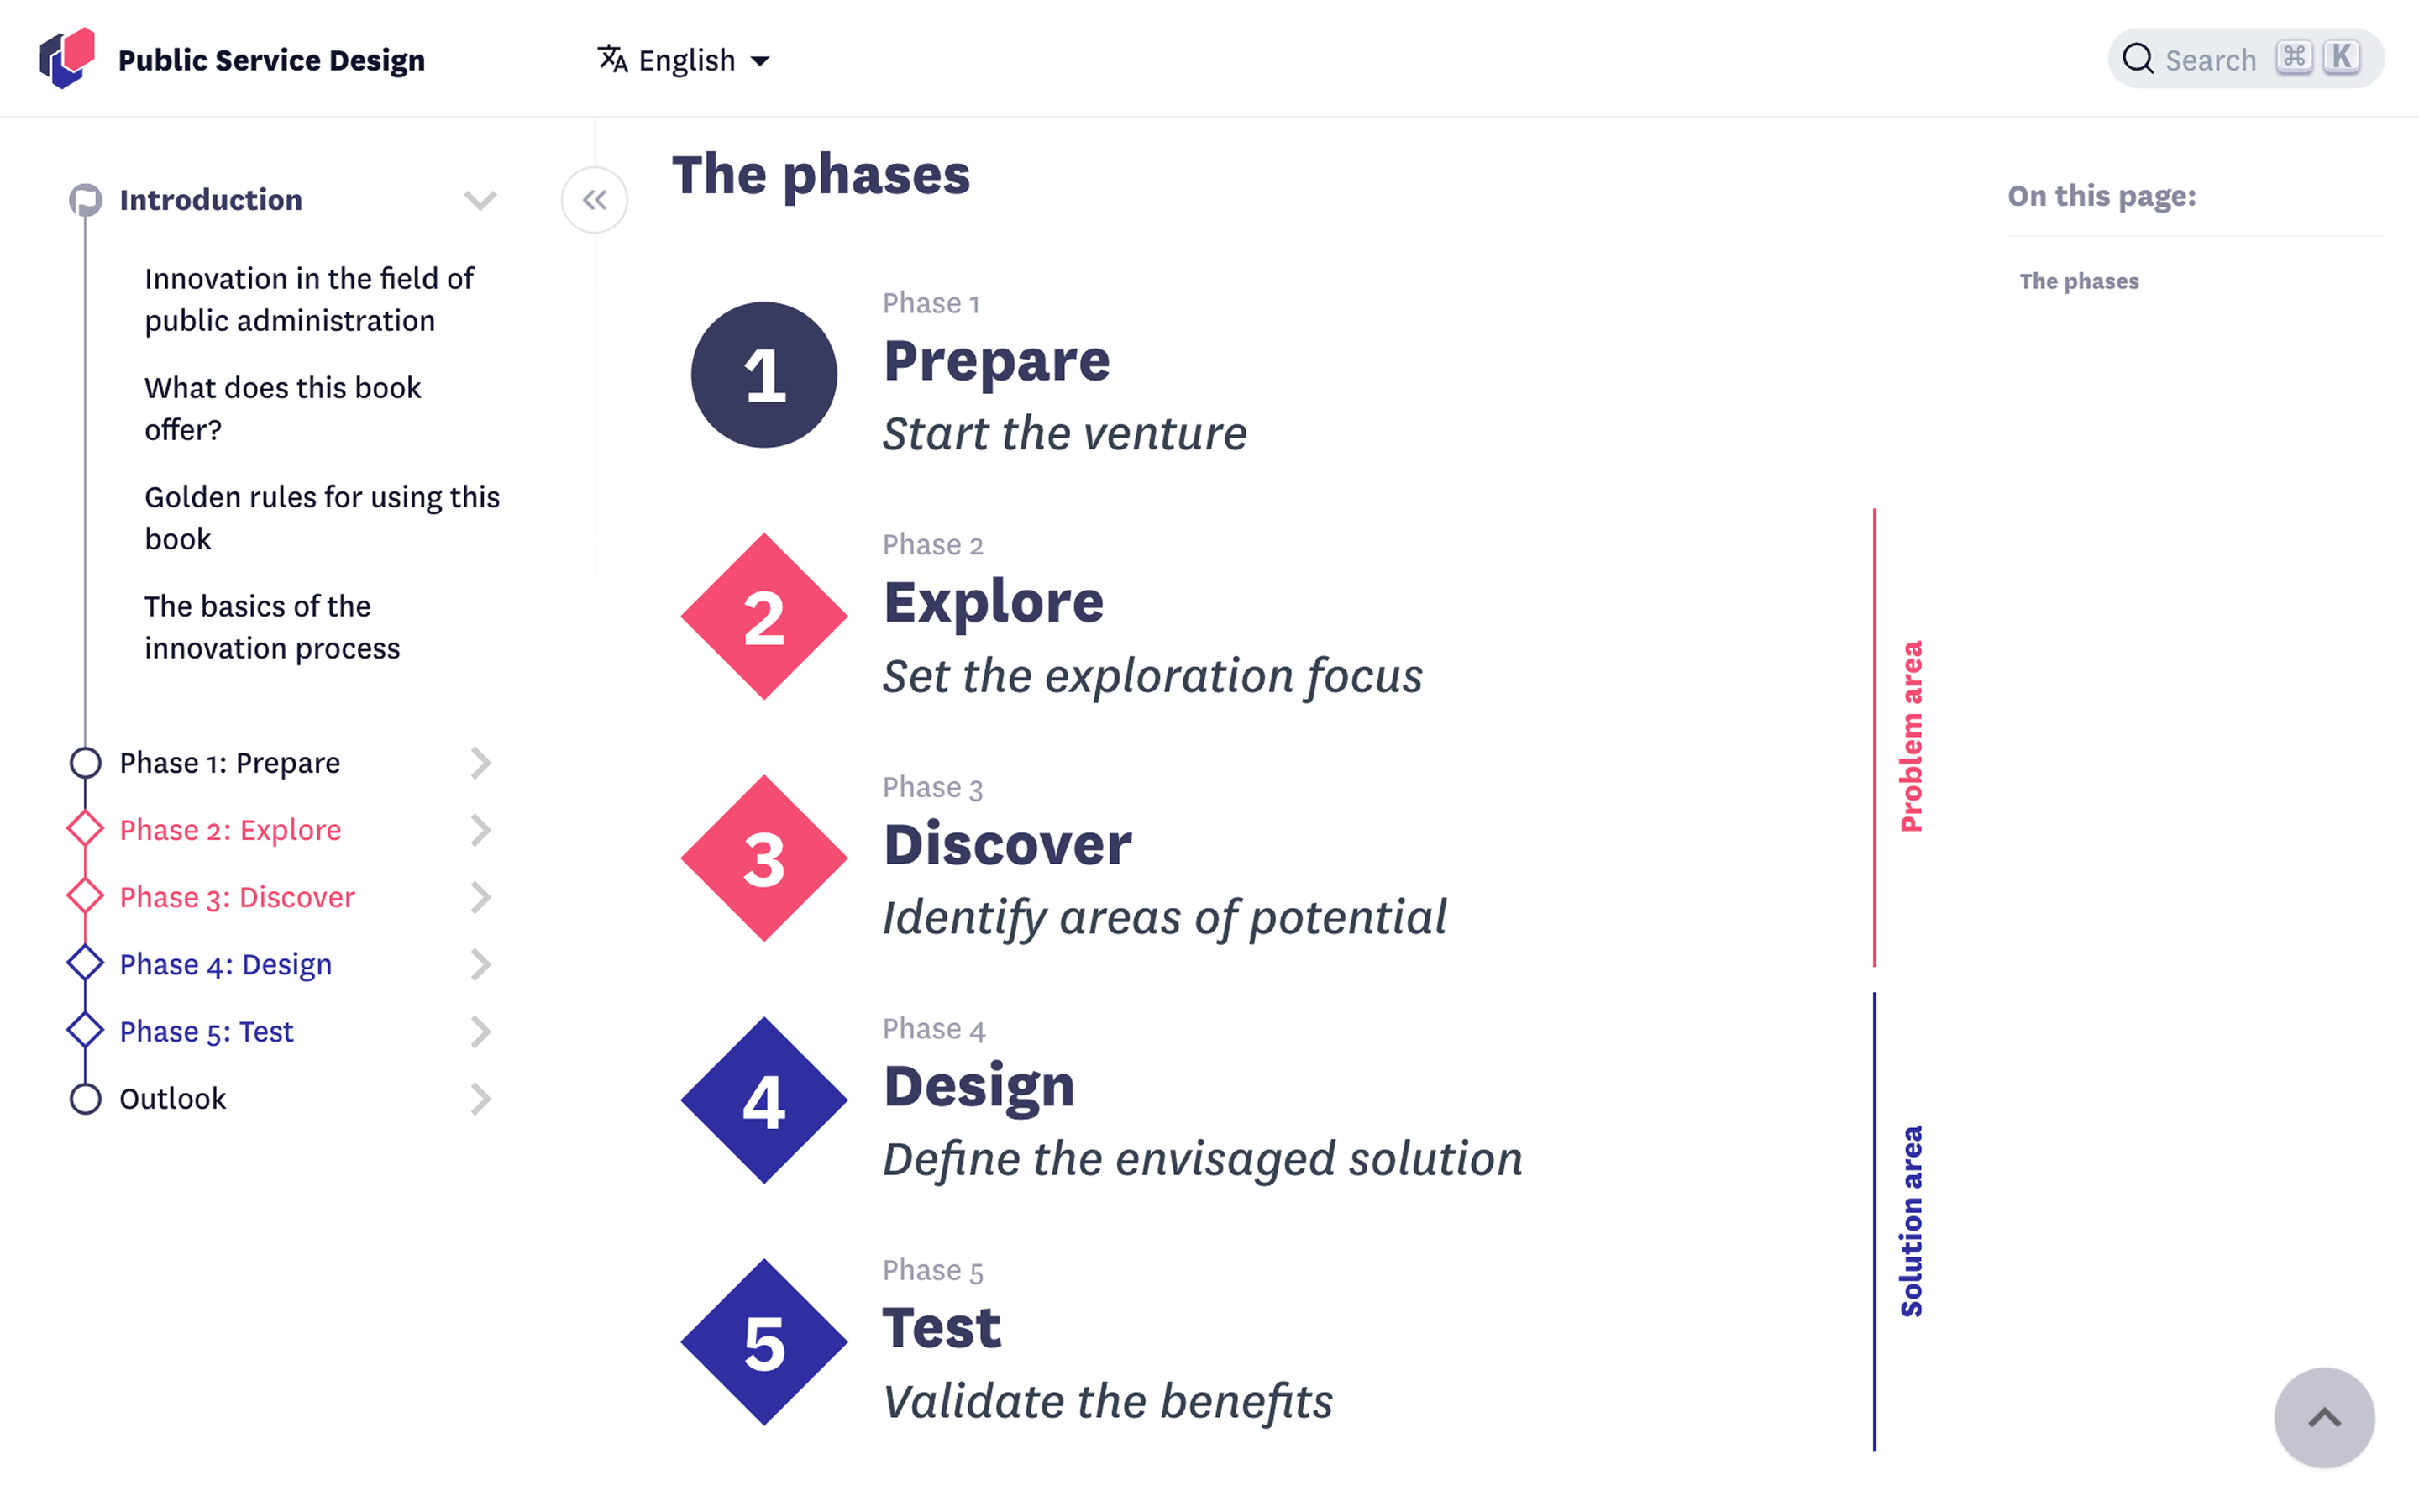Expand the Outlook section chevron
The height and width of the screenshot is (1512, 2419).
coord(480,1099)
